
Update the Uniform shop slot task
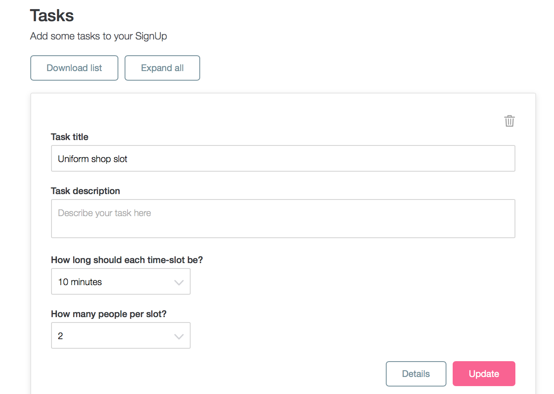coord(484,374)
